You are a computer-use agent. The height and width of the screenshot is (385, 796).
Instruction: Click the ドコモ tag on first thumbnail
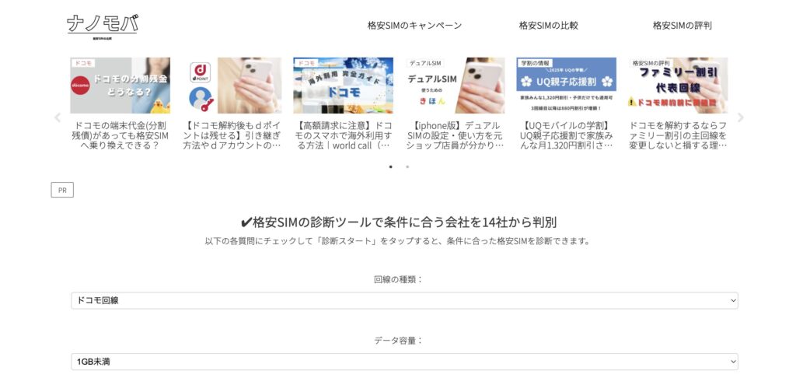pyautogui.click(x=83, y=63)
